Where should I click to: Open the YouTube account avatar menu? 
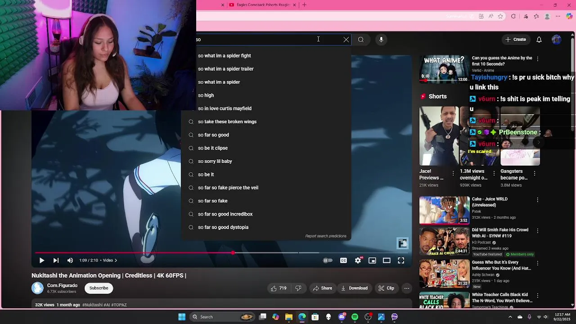557,40
